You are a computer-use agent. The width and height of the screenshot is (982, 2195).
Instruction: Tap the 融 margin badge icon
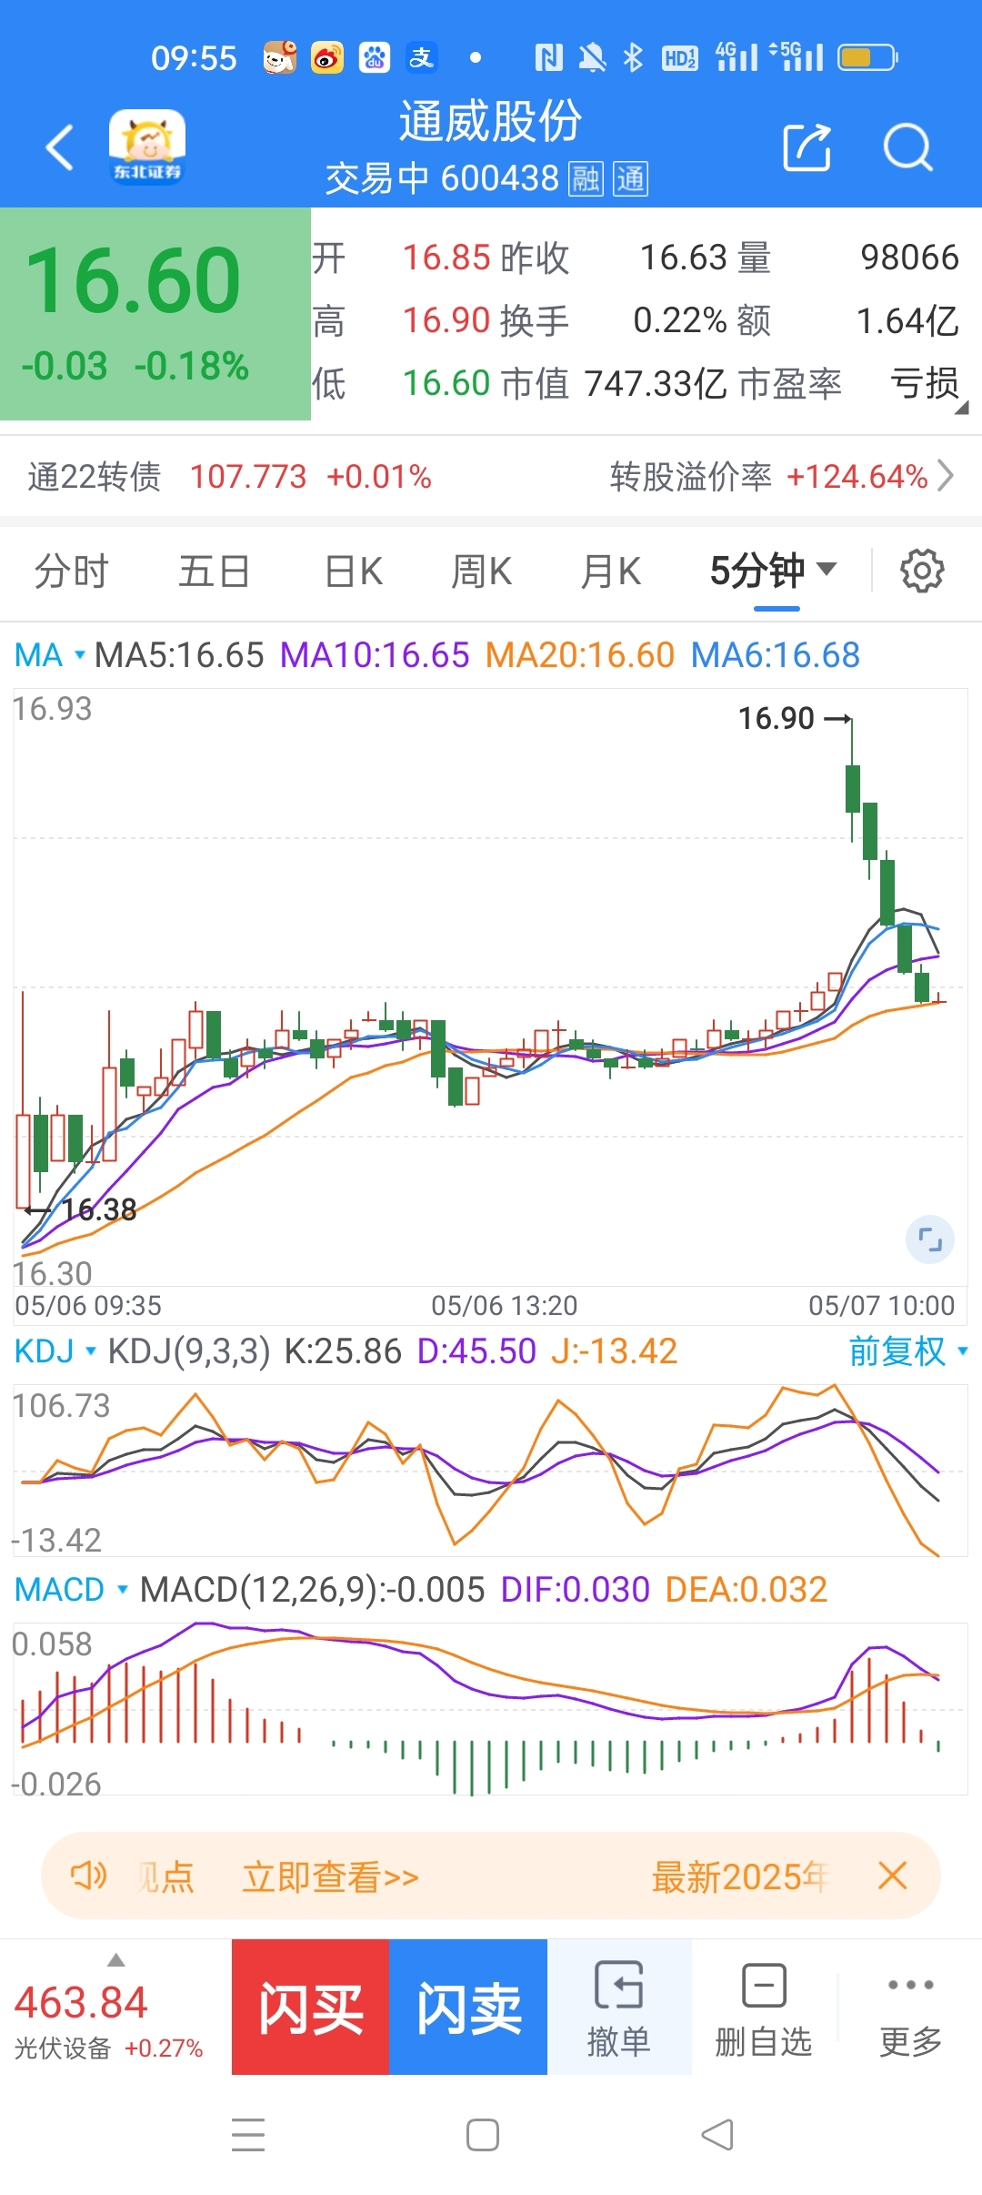point(586,179)
